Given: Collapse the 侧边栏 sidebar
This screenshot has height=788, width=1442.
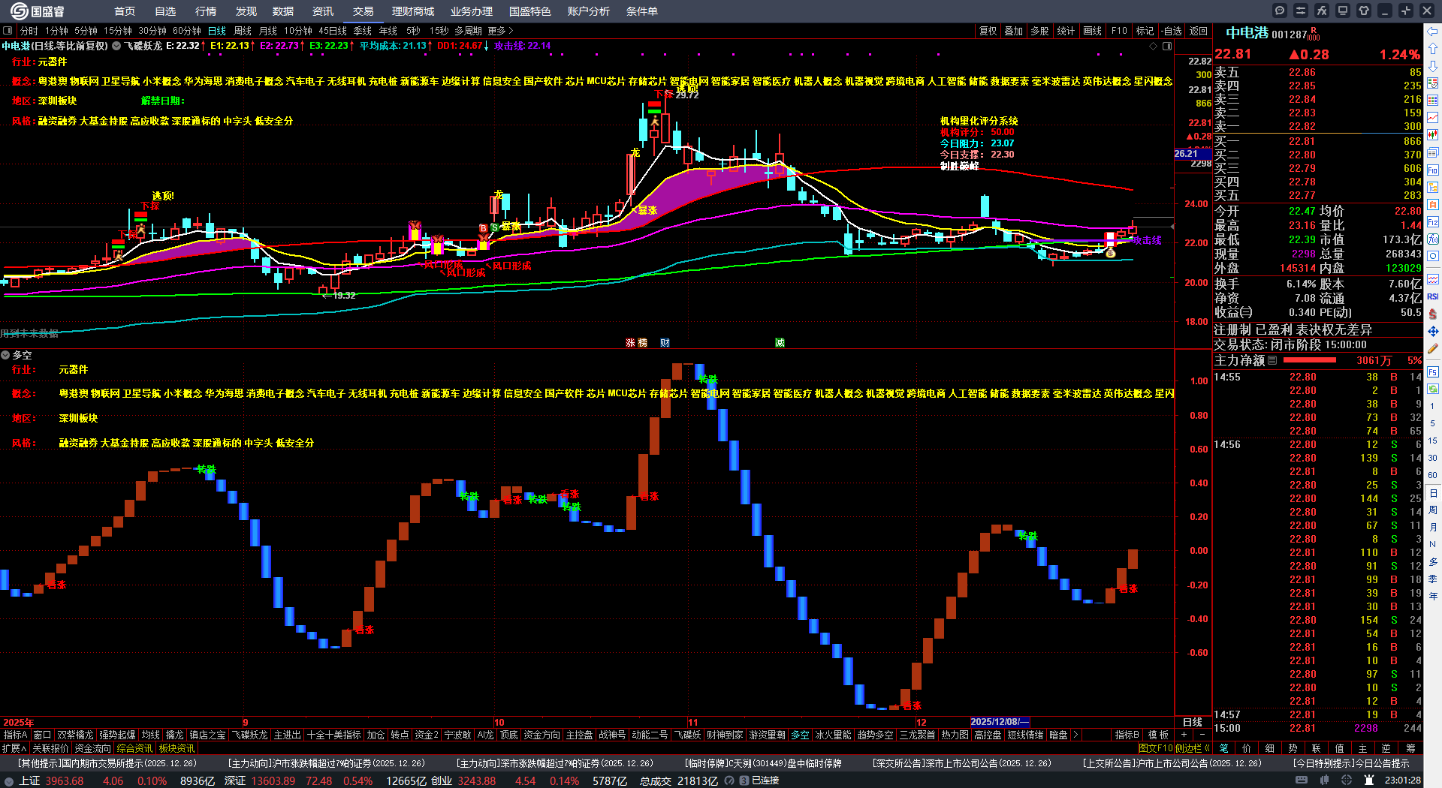Looking at the screenshot, I should (1193, 748).
